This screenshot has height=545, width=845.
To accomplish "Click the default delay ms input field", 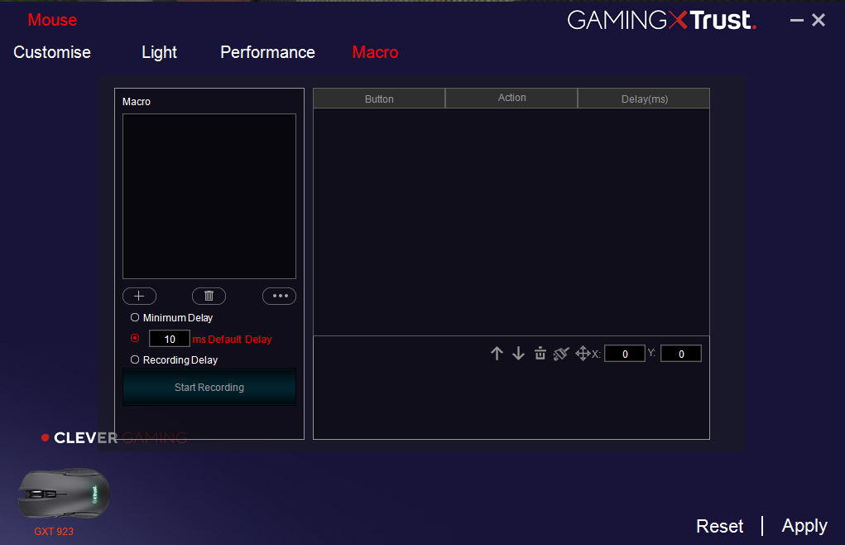I will pos(169,339).
